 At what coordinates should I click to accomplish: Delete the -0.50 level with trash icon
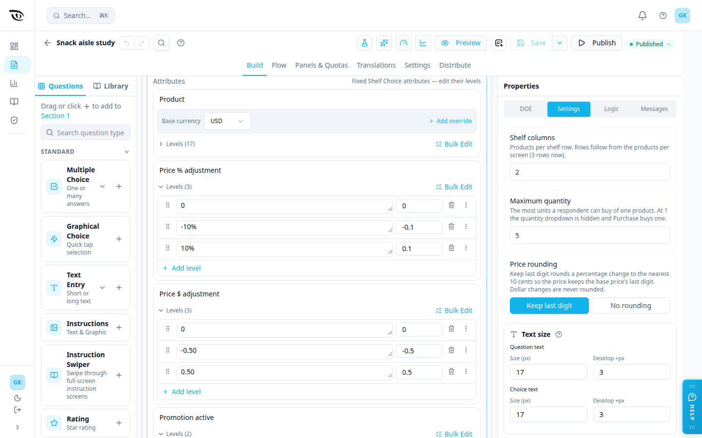tap(451, 350)
